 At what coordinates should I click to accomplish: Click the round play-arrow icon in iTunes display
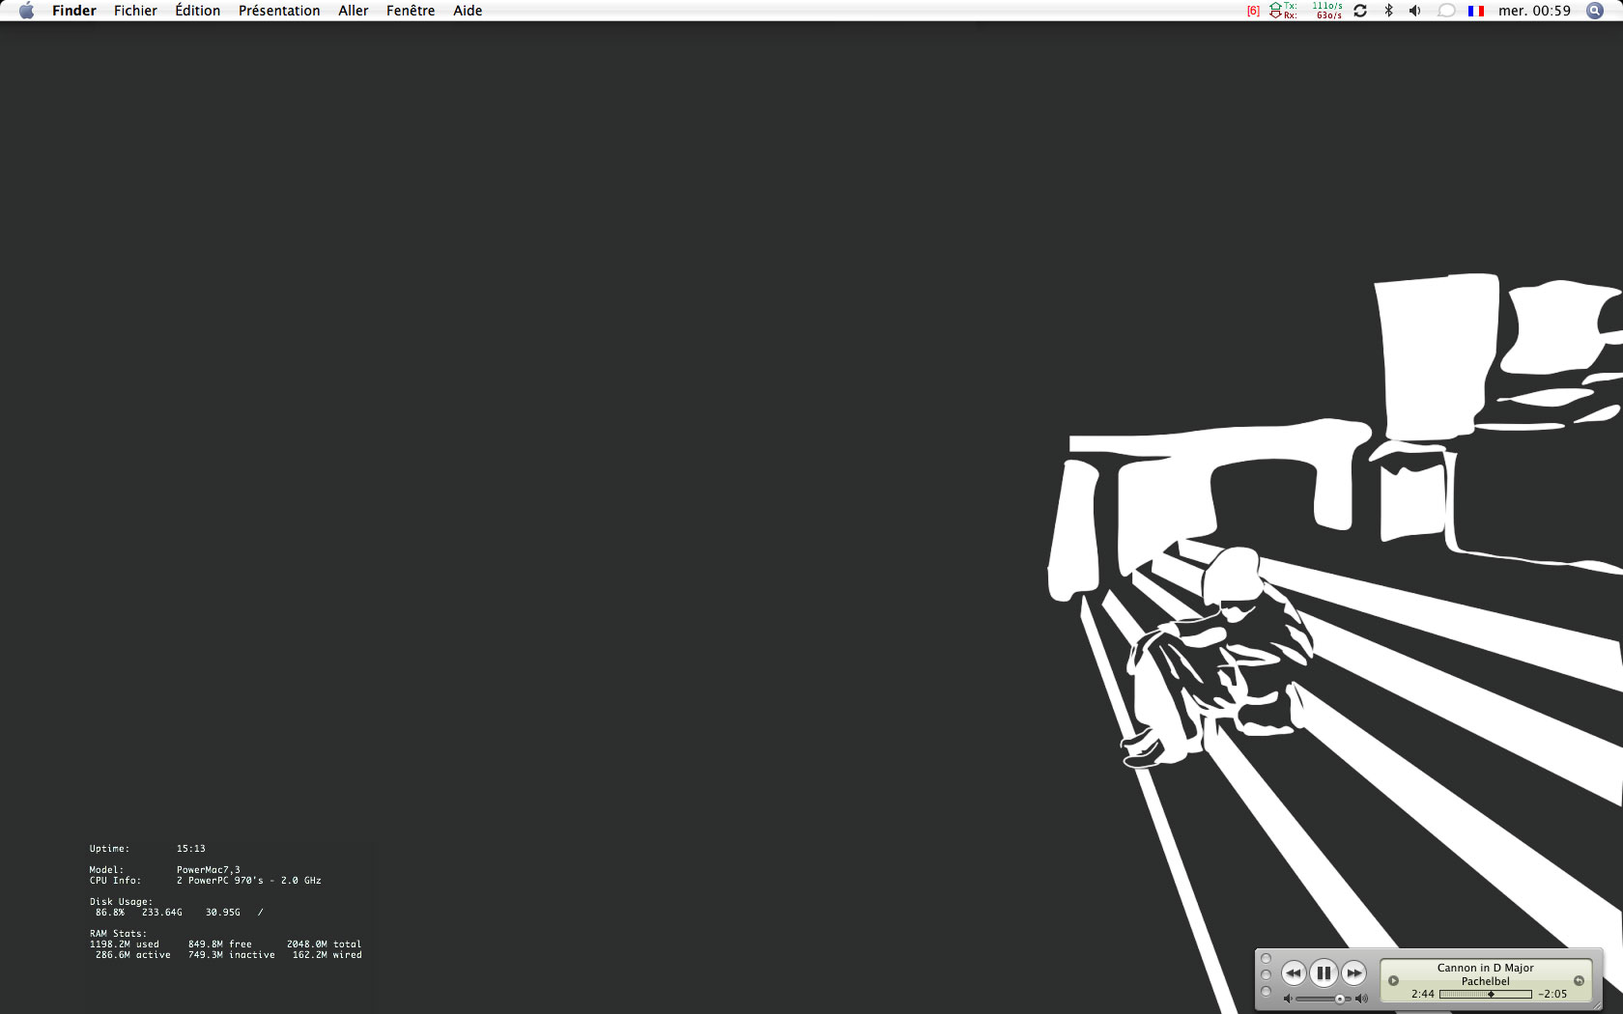(x=1393, y=980)
